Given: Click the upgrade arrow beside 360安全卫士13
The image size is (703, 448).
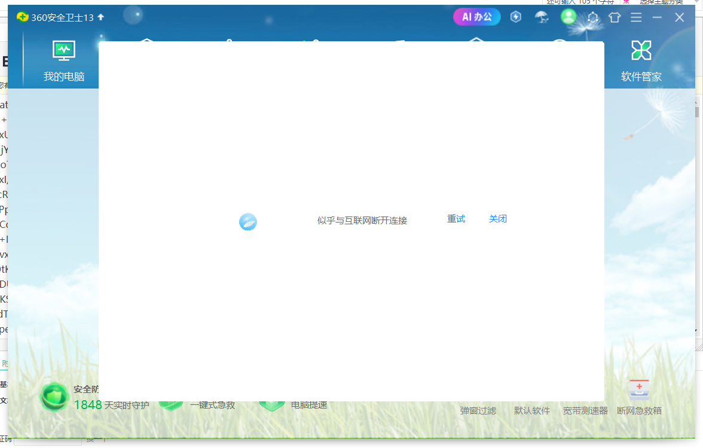Looking at the screenshot, I should point(101,17).
